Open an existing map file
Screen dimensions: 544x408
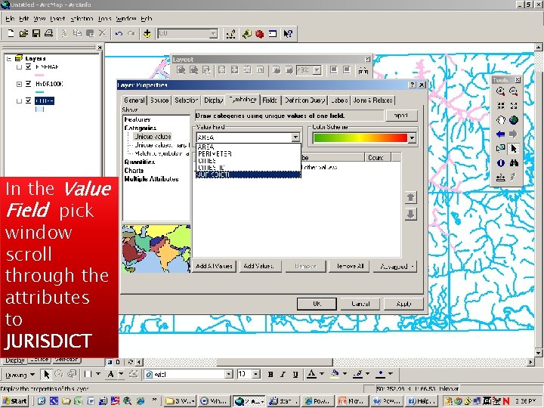23,34
